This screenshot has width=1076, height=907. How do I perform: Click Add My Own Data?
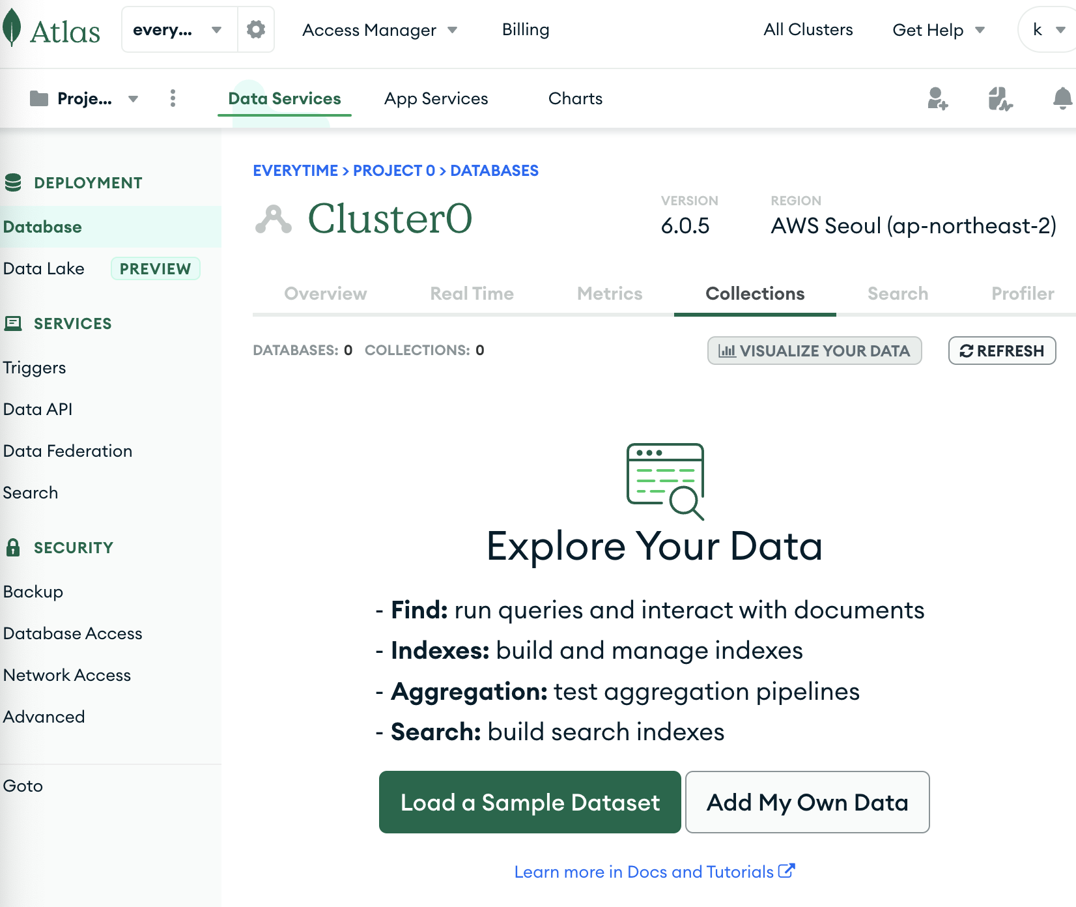(808, 802)
